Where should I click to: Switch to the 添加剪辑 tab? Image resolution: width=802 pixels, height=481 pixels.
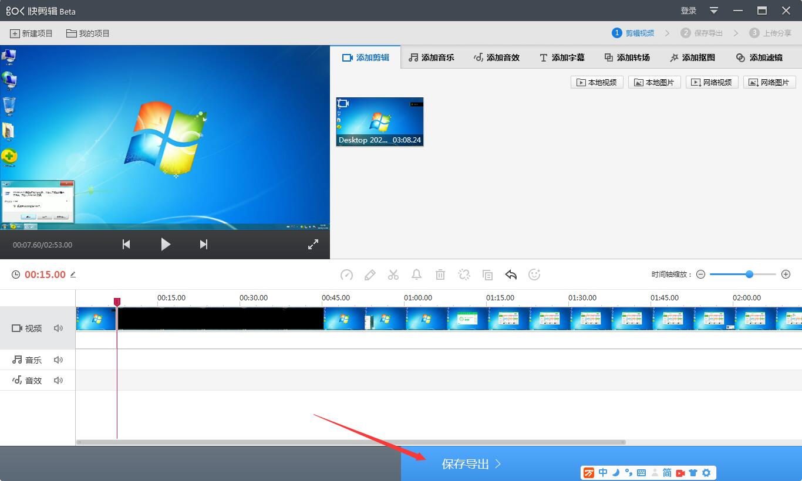(x=366, y=57)
